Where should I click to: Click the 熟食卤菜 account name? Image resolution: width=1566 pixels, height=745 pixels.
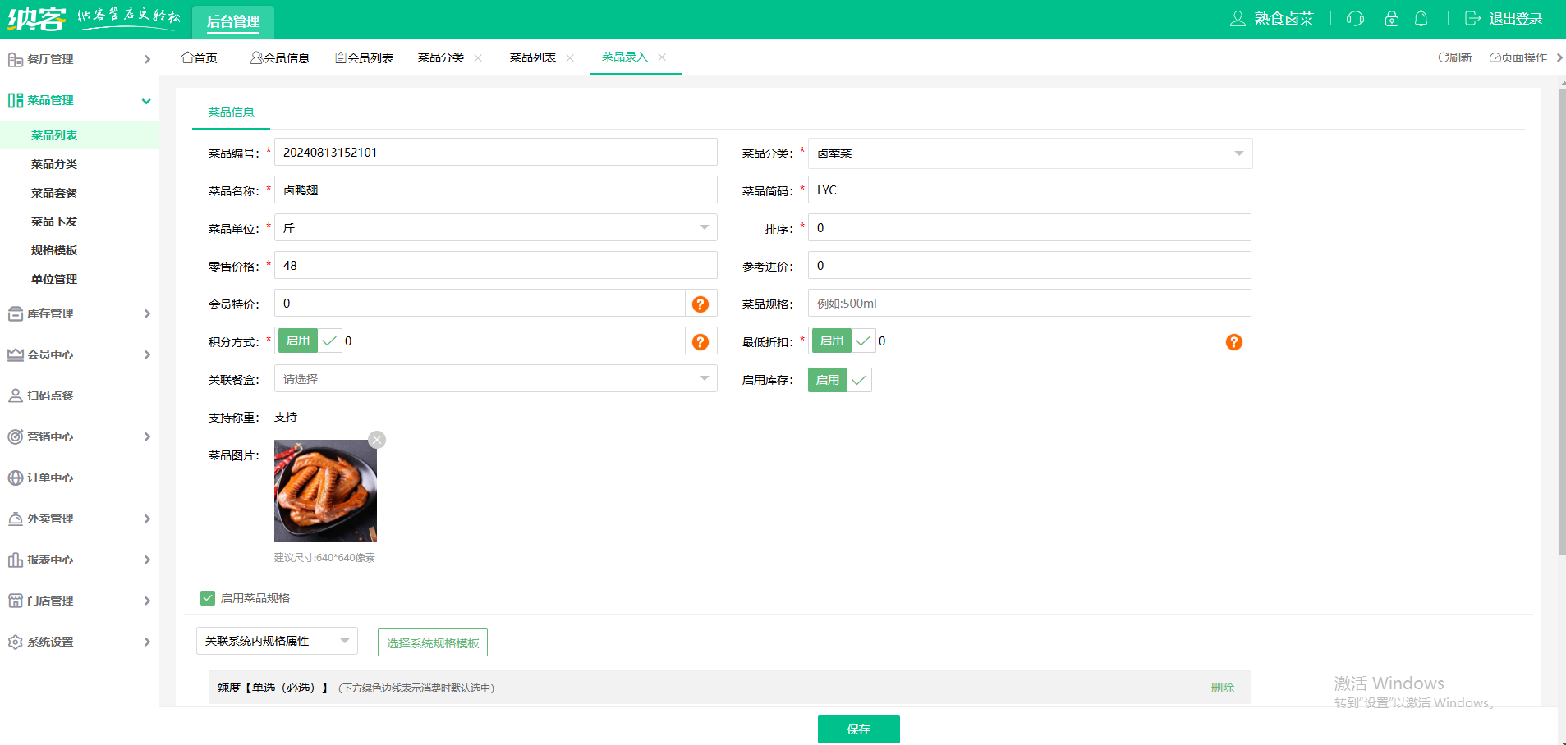click(x=1284, y=19)
